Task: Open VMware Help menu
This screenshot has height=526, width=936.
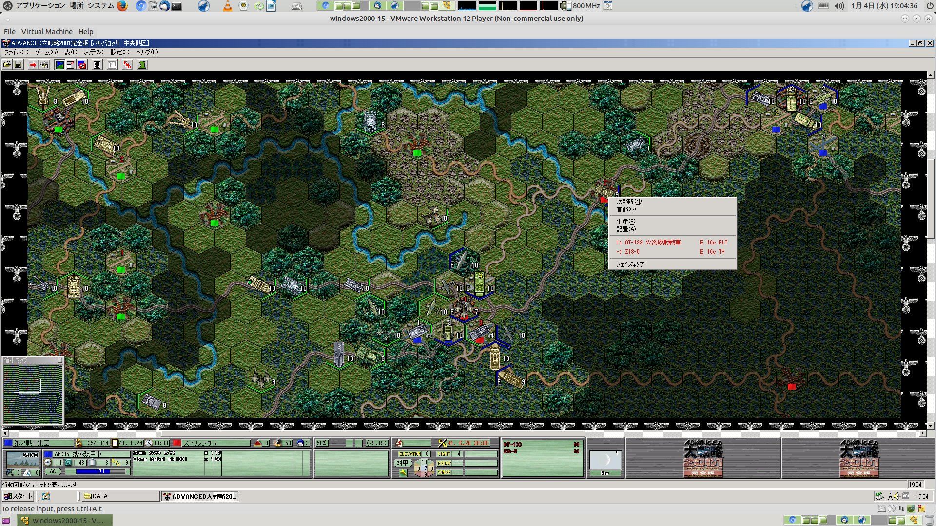Action: coord(86,32)
